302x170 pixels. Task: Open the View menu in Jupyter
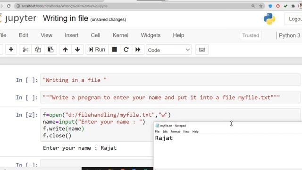pyautogui.click(x=46, y=35)
